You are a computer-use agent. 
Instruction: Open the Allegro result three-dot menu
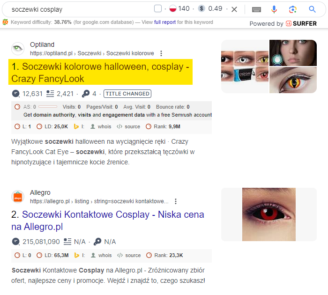tap(176, 201)
